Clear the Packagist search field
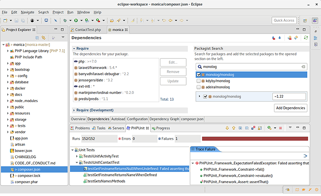The width and height of the screenshot is (321, 196). [303, 67]
